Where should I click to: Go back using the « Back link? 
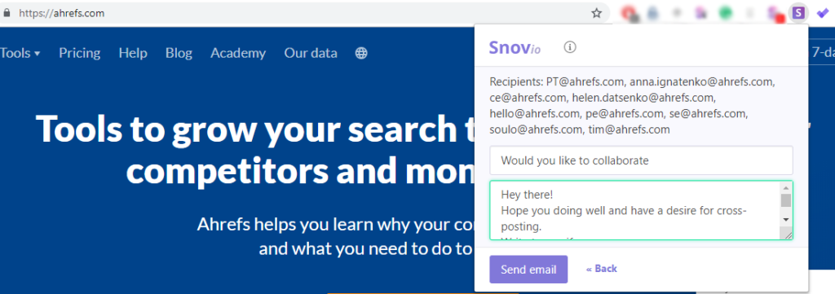point(601,269)
